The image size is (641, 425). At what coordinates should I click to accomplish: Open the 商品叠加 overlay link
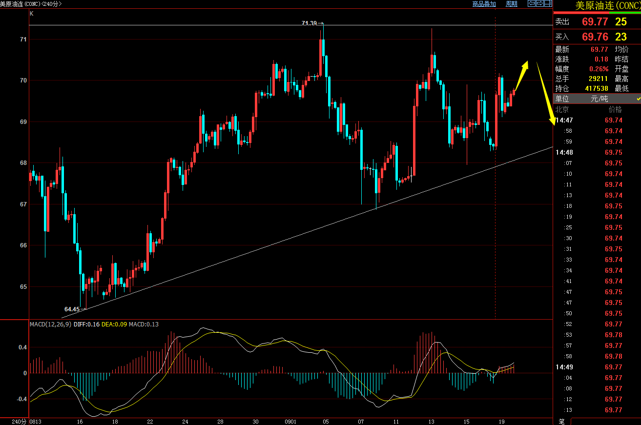(484, 4)
